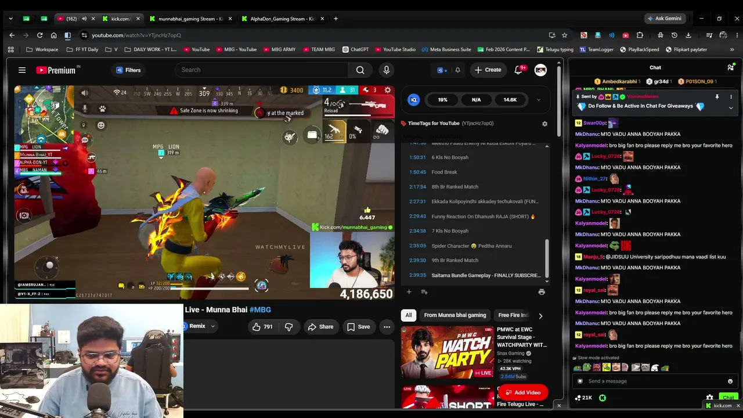Viewport: 743px width, 418px height.
Task: Show more category chips with right arrow
Action: coord(540,316)
